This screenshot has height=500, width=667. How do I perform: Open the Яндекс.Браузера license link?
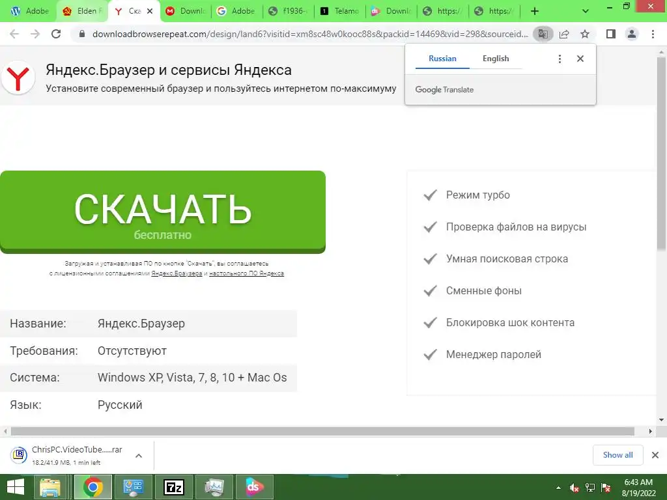tap(177, 273)
